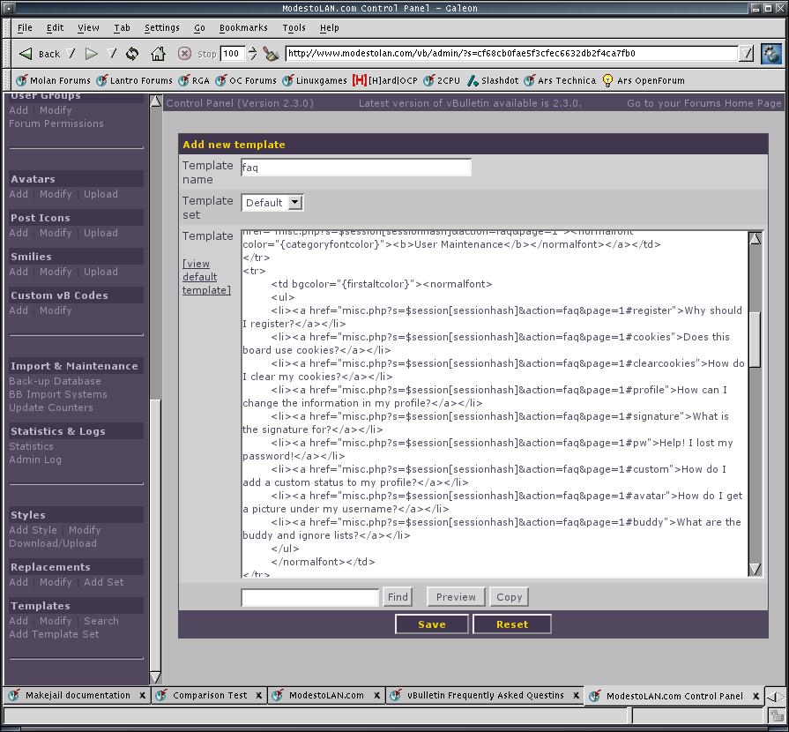Switch to the Makejail documentation tab

[x=77, y=696]
